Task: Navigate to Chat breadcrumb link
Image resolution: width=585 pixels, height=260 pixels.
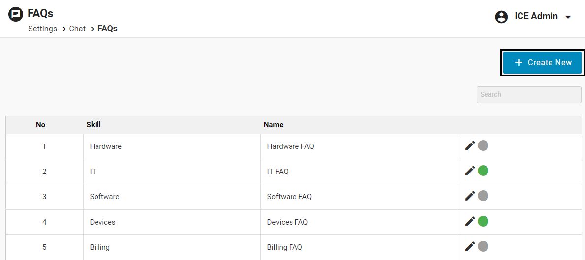Action: [77, 29]
